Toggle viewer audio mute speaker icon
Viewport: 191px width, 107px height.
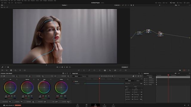(8, 67)
